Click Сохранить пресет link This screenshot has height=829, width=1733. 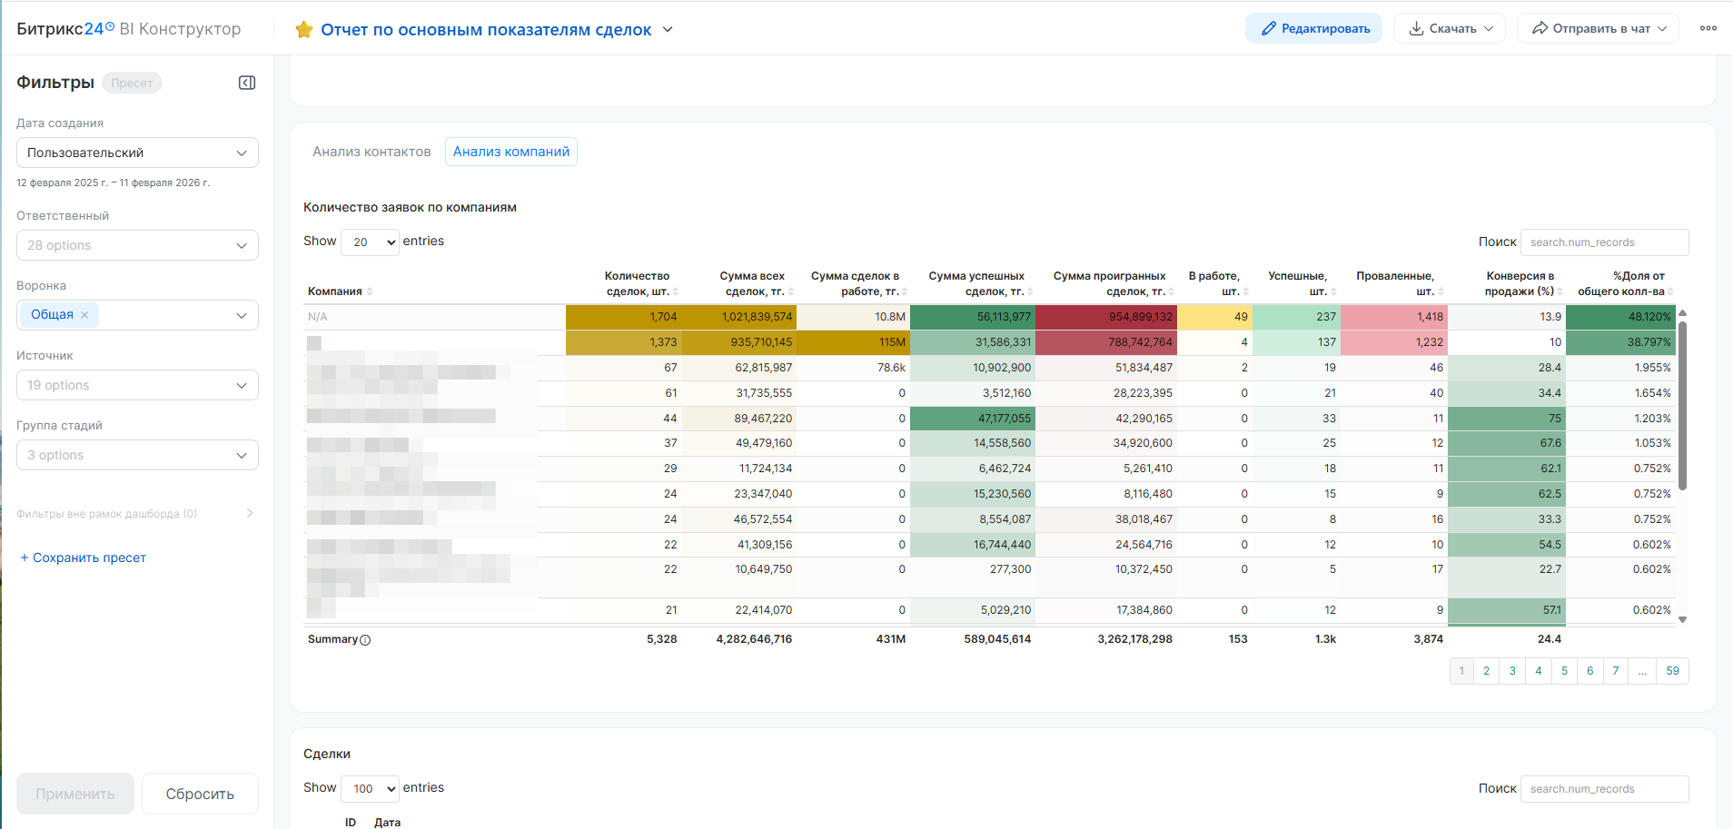pyautogui.click(x=84, y=558)
